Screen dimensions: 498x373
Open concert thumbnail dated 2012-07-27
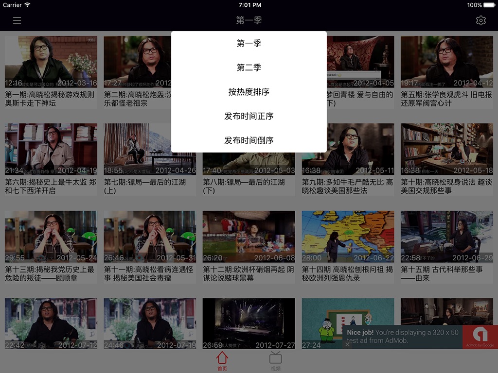tap(249, 323)
